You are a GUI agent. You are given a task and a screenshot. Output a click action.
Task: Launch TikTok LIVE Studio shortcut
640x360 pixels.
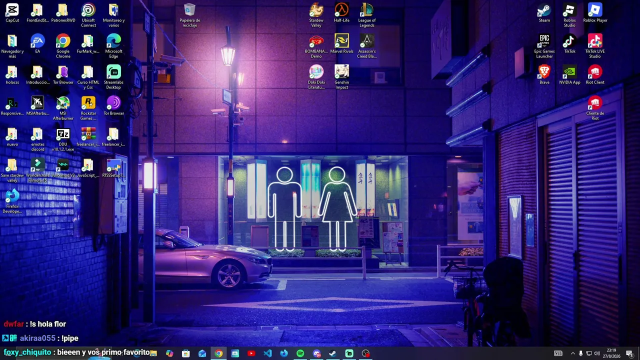click(595, 46)
